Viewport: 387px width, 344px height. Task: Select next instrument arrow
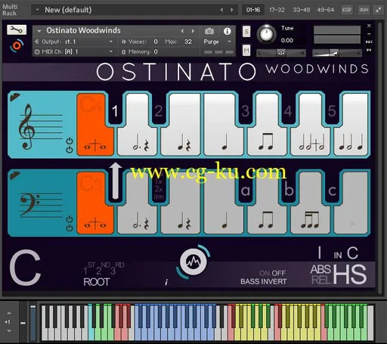(x=193, y=31)
